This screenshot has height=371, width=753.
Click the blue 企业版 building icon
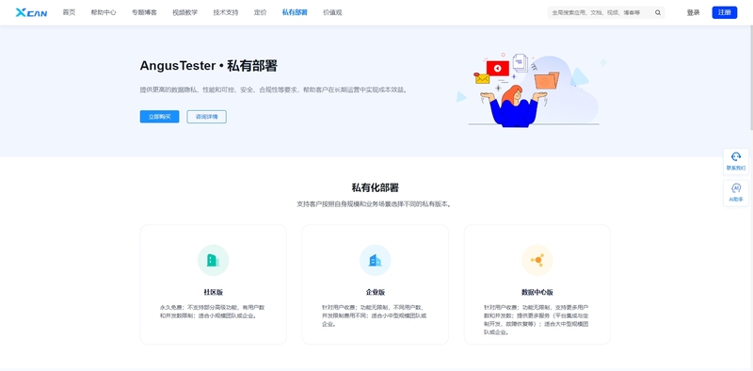pos(375,261)
